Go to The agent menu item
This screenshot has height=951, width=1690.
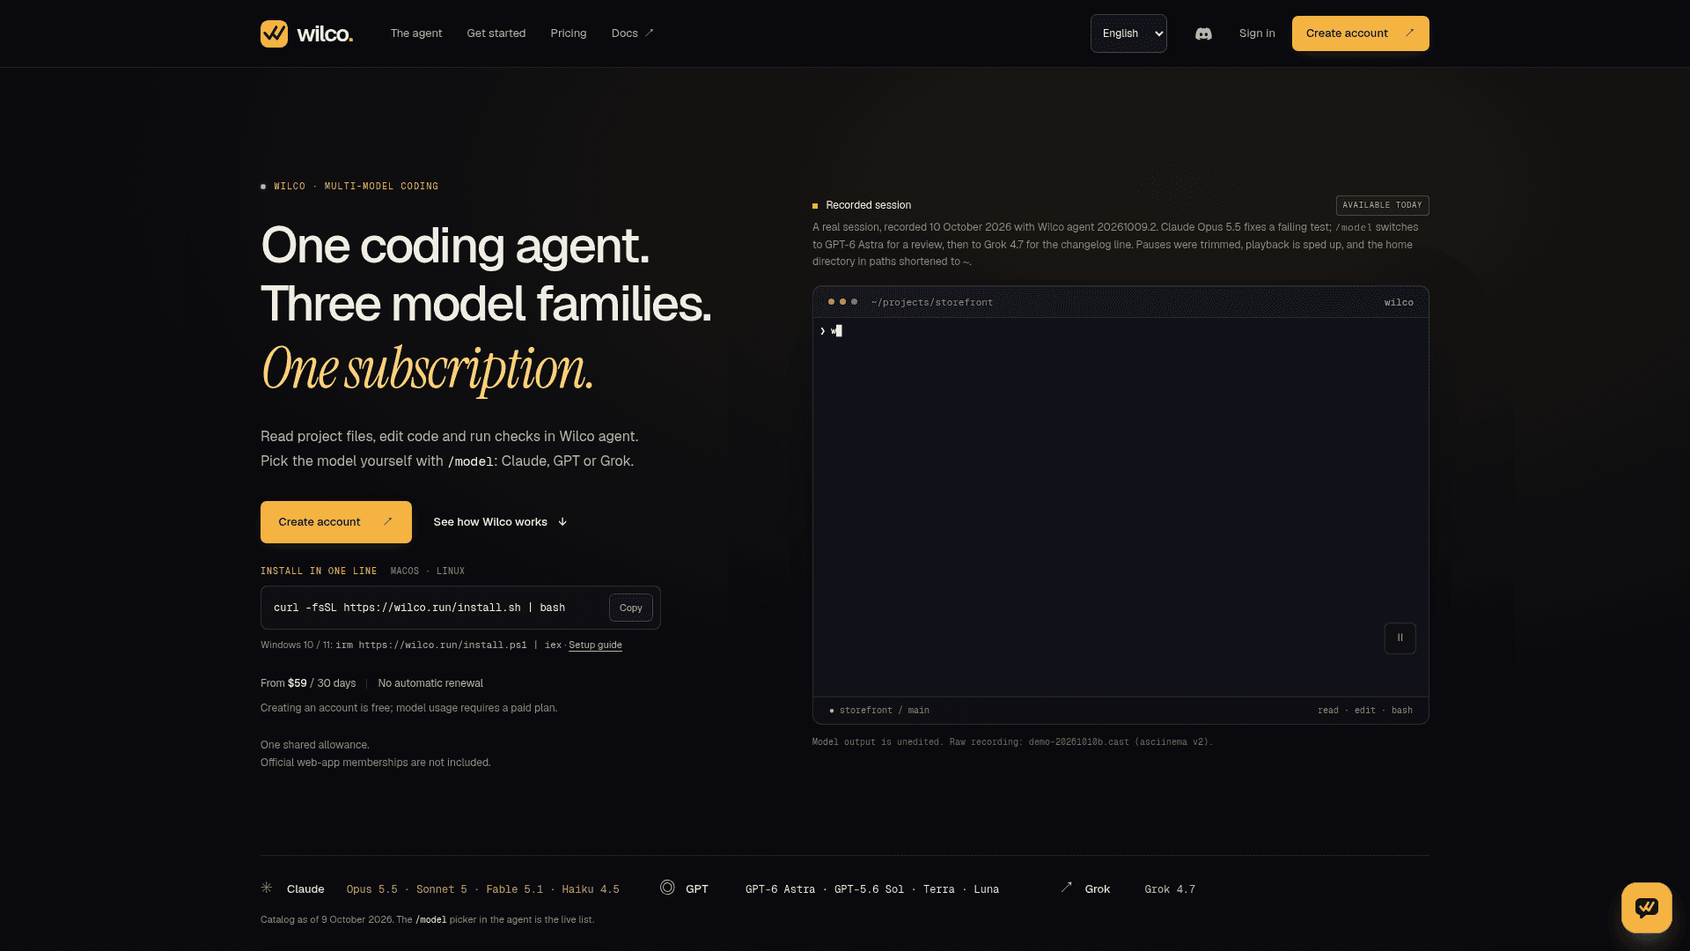(416, 33)
